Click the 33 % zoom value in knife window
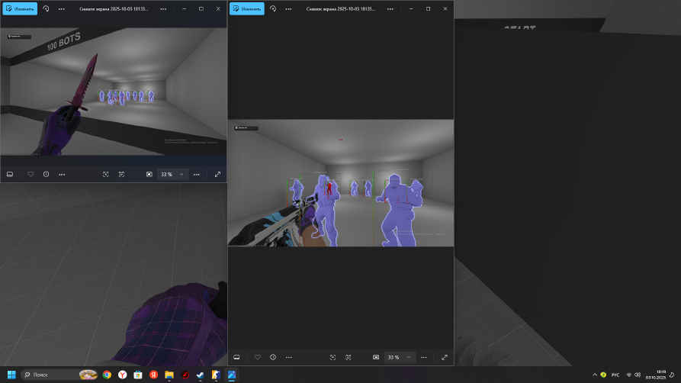The height and width of the screenshot is (383, 681). point(167,174)
